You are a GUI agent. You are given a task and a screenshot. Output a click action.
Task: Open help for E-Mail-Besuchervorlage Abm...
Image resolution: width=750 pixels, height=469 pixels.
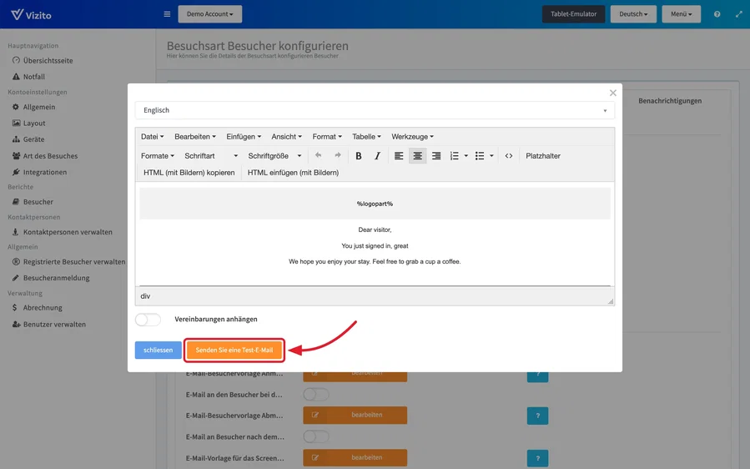tap(537, 416)
